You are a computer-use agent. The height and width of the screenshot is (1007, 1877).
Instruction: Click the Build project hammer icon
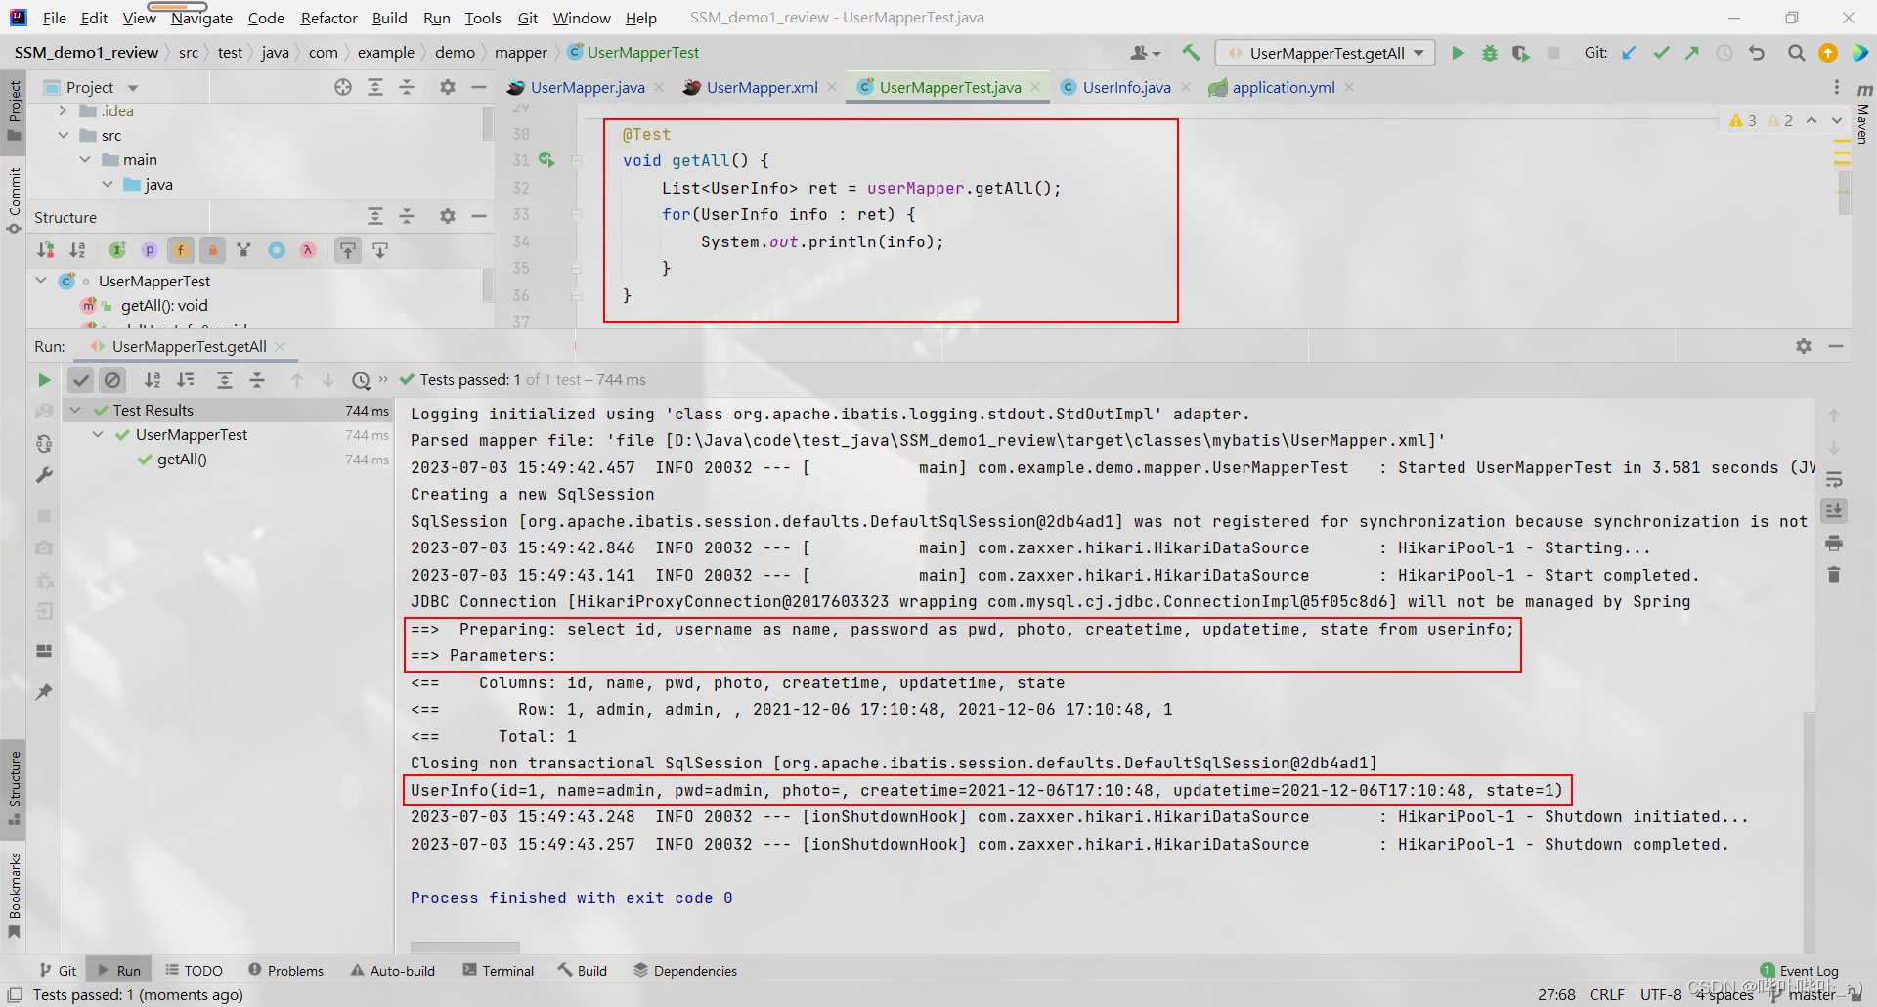coord(1190,53)
